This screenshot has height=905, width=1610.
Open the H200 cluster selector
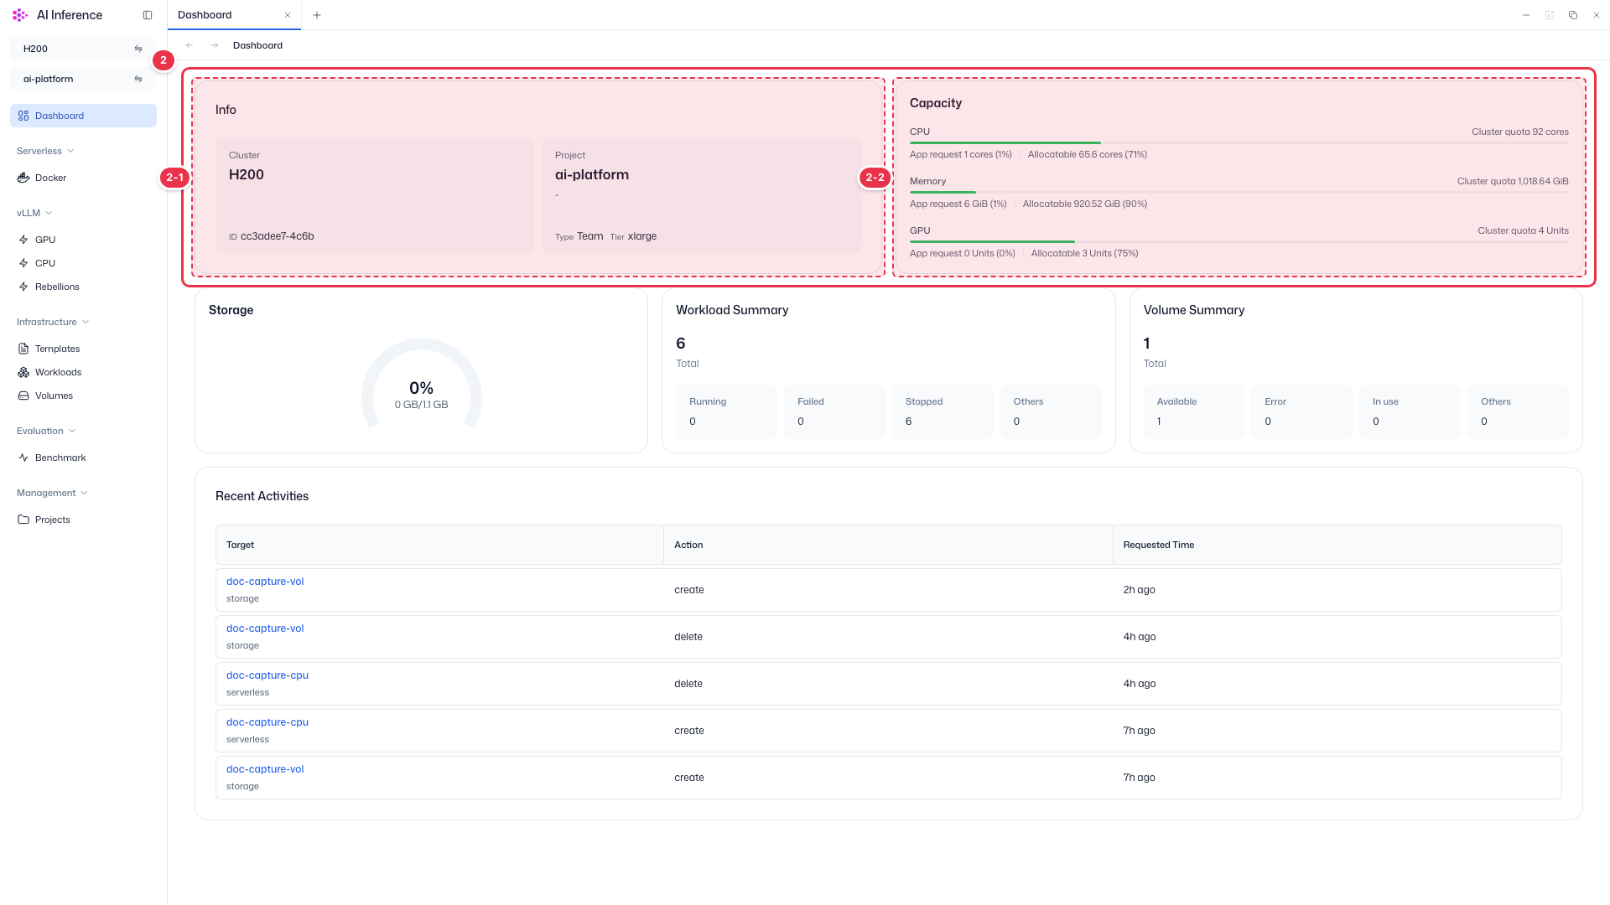(x=83, y=49)
